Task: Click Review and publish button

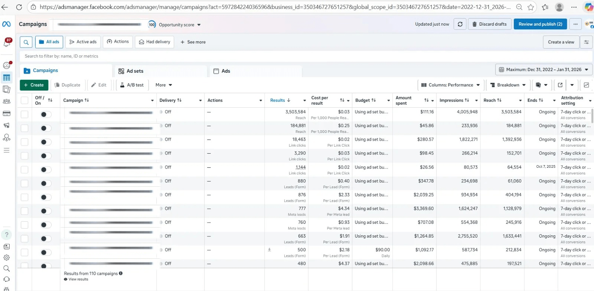Action: tap(540, 24)
